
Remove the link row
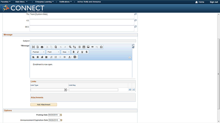tap(134, 90)
